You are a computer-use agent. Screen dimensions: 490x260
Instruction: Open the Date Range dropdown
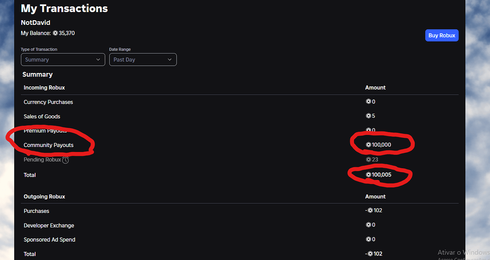143,60
